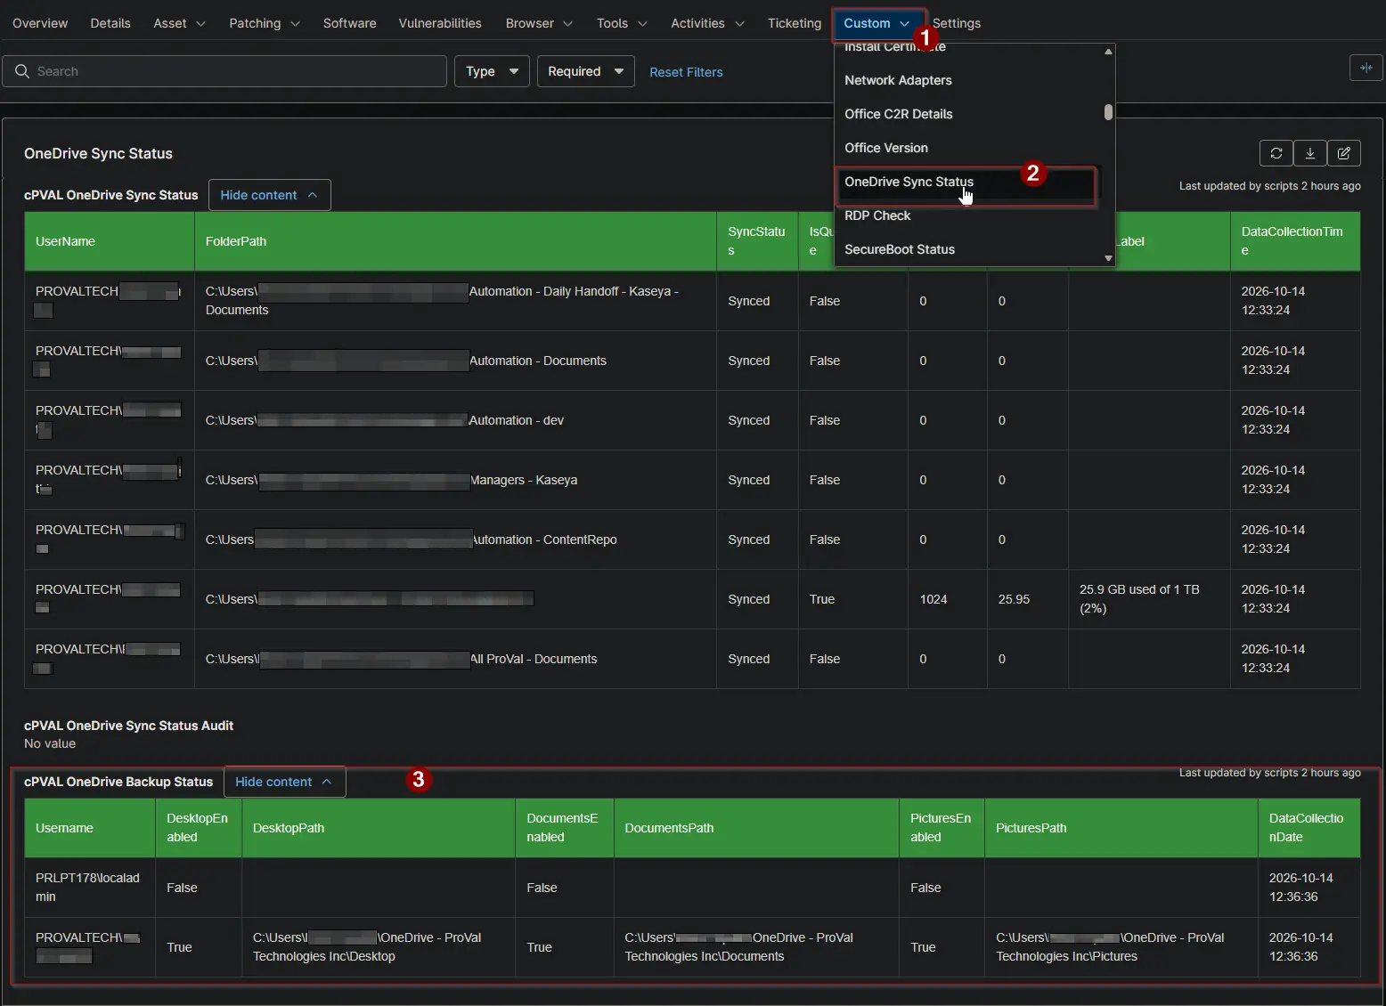
Task: Click the edit pencil icon in section header
Action: click(1344, 153)
